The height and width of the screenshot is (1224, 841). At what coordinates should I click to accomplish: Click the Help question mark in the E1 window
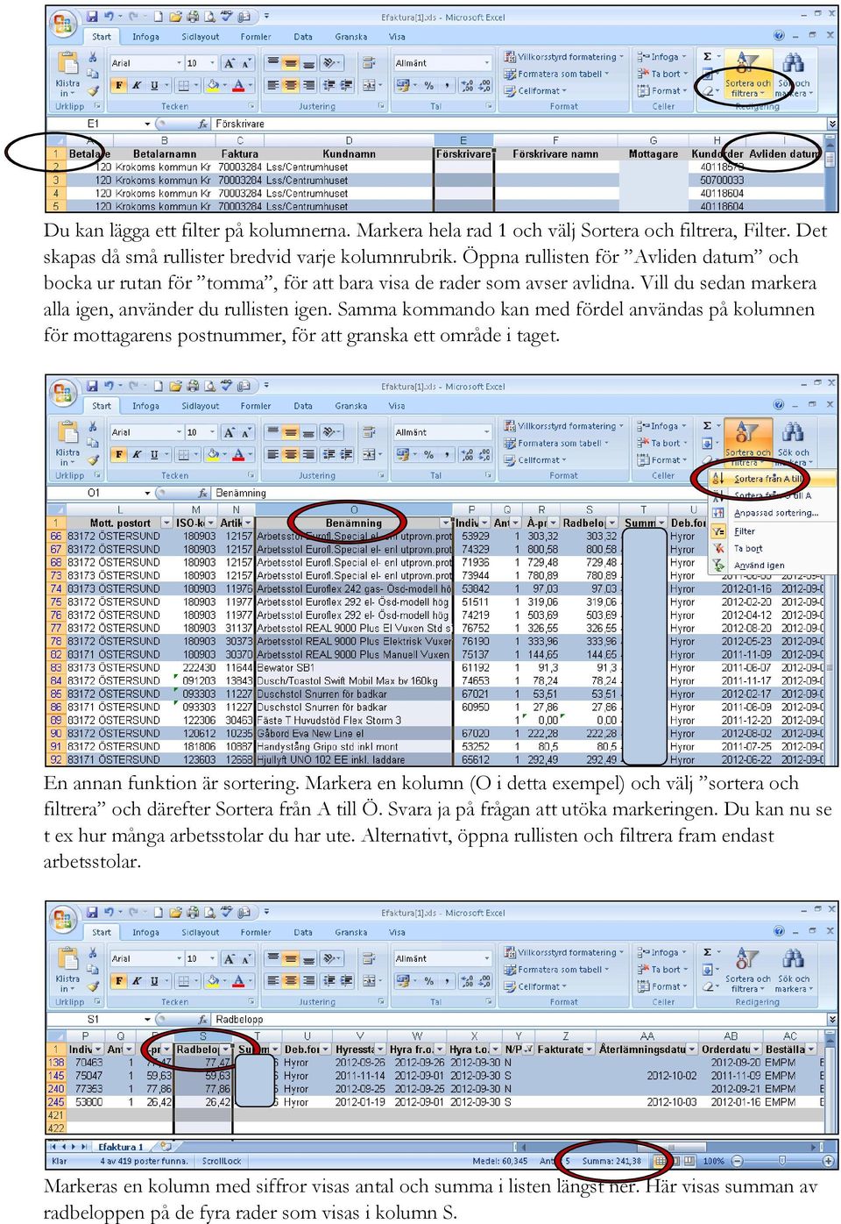pyautogui.click(x=779, y=36)
